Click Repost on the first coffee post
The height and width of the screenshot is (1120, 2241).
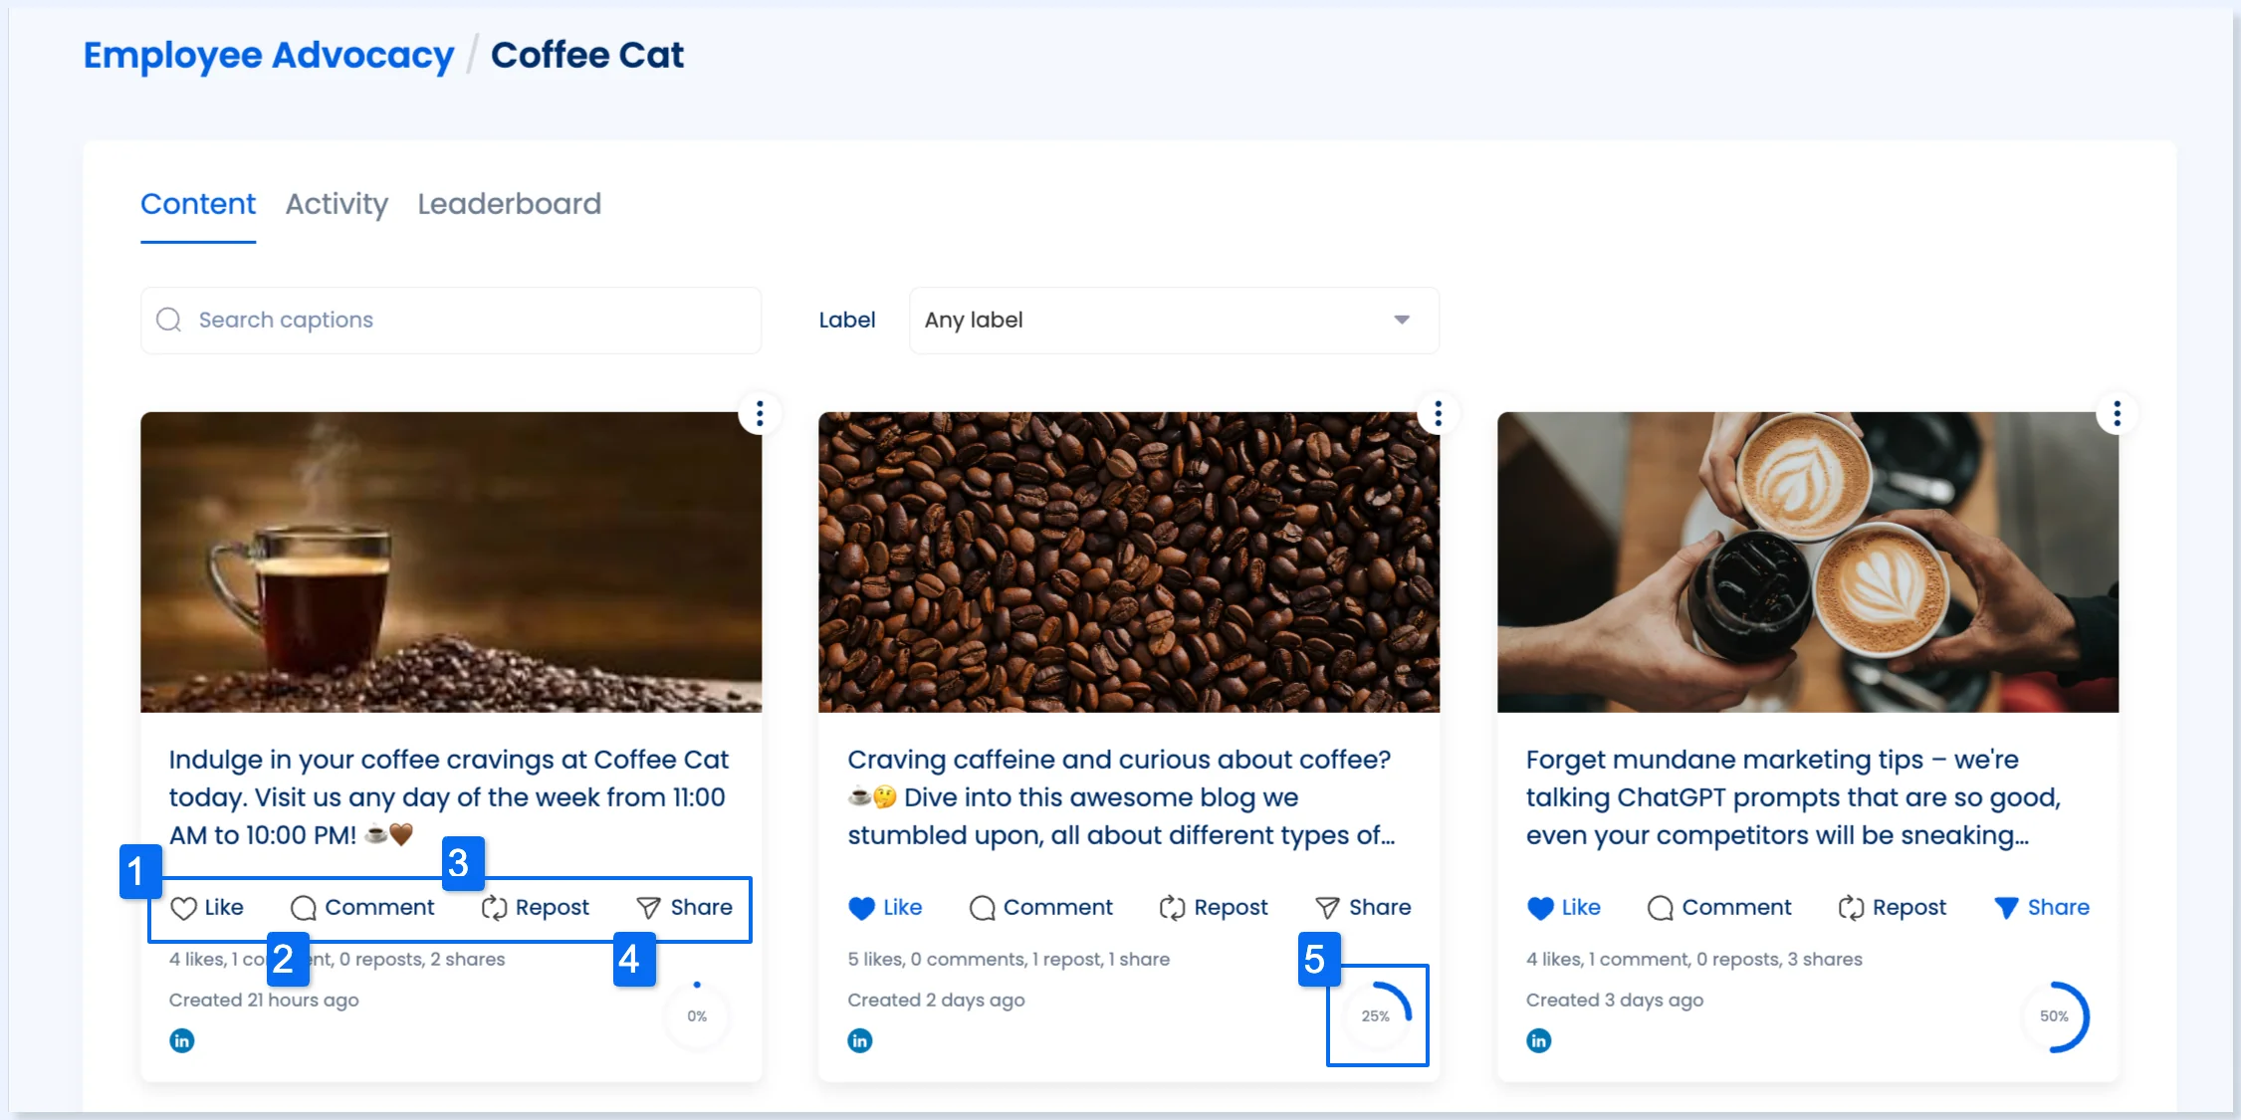[x=536, y=907]
